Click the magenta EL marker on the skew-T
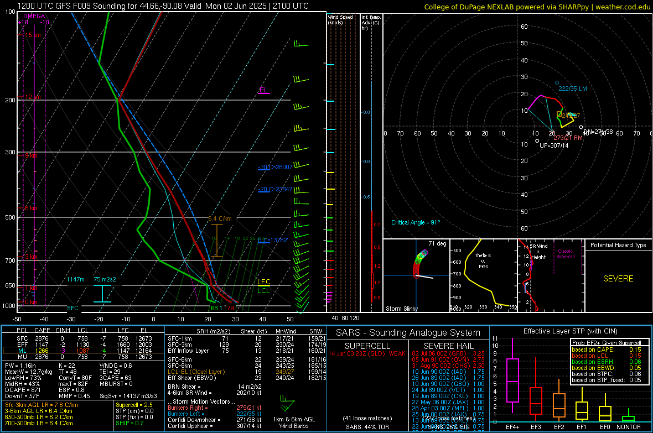The image size is (653, 433). (x=263, y=91)
